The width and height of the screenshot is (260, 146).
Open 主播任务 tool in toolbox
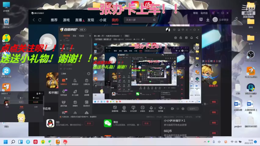coord(86,82)
